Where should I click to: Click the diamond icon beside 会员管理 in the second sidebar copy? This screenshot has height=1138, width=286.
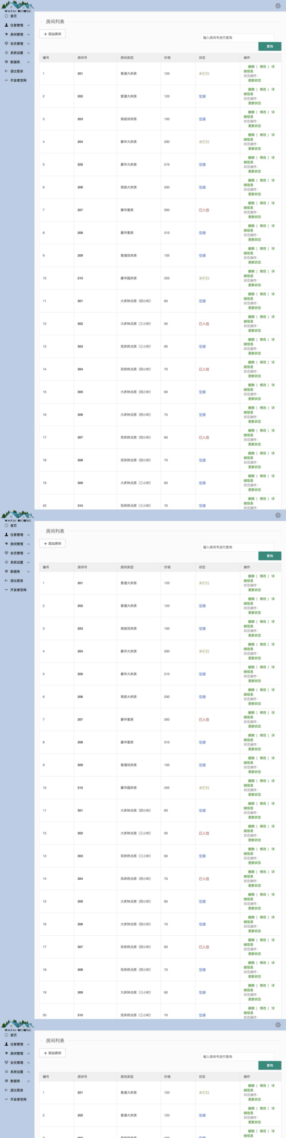[x=6, y=553]
